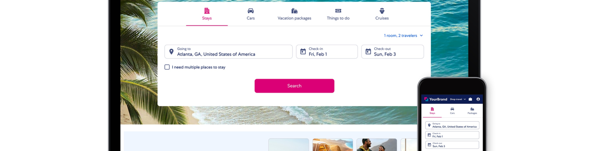Expand the '1 room, 2 travelers' selector
Screen dimensions: 604x151
click(x=403, y=36)
